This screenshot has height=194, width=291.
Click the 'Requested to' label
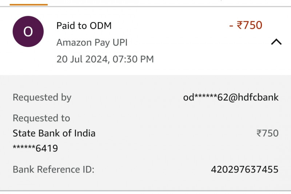coord(41,118)
